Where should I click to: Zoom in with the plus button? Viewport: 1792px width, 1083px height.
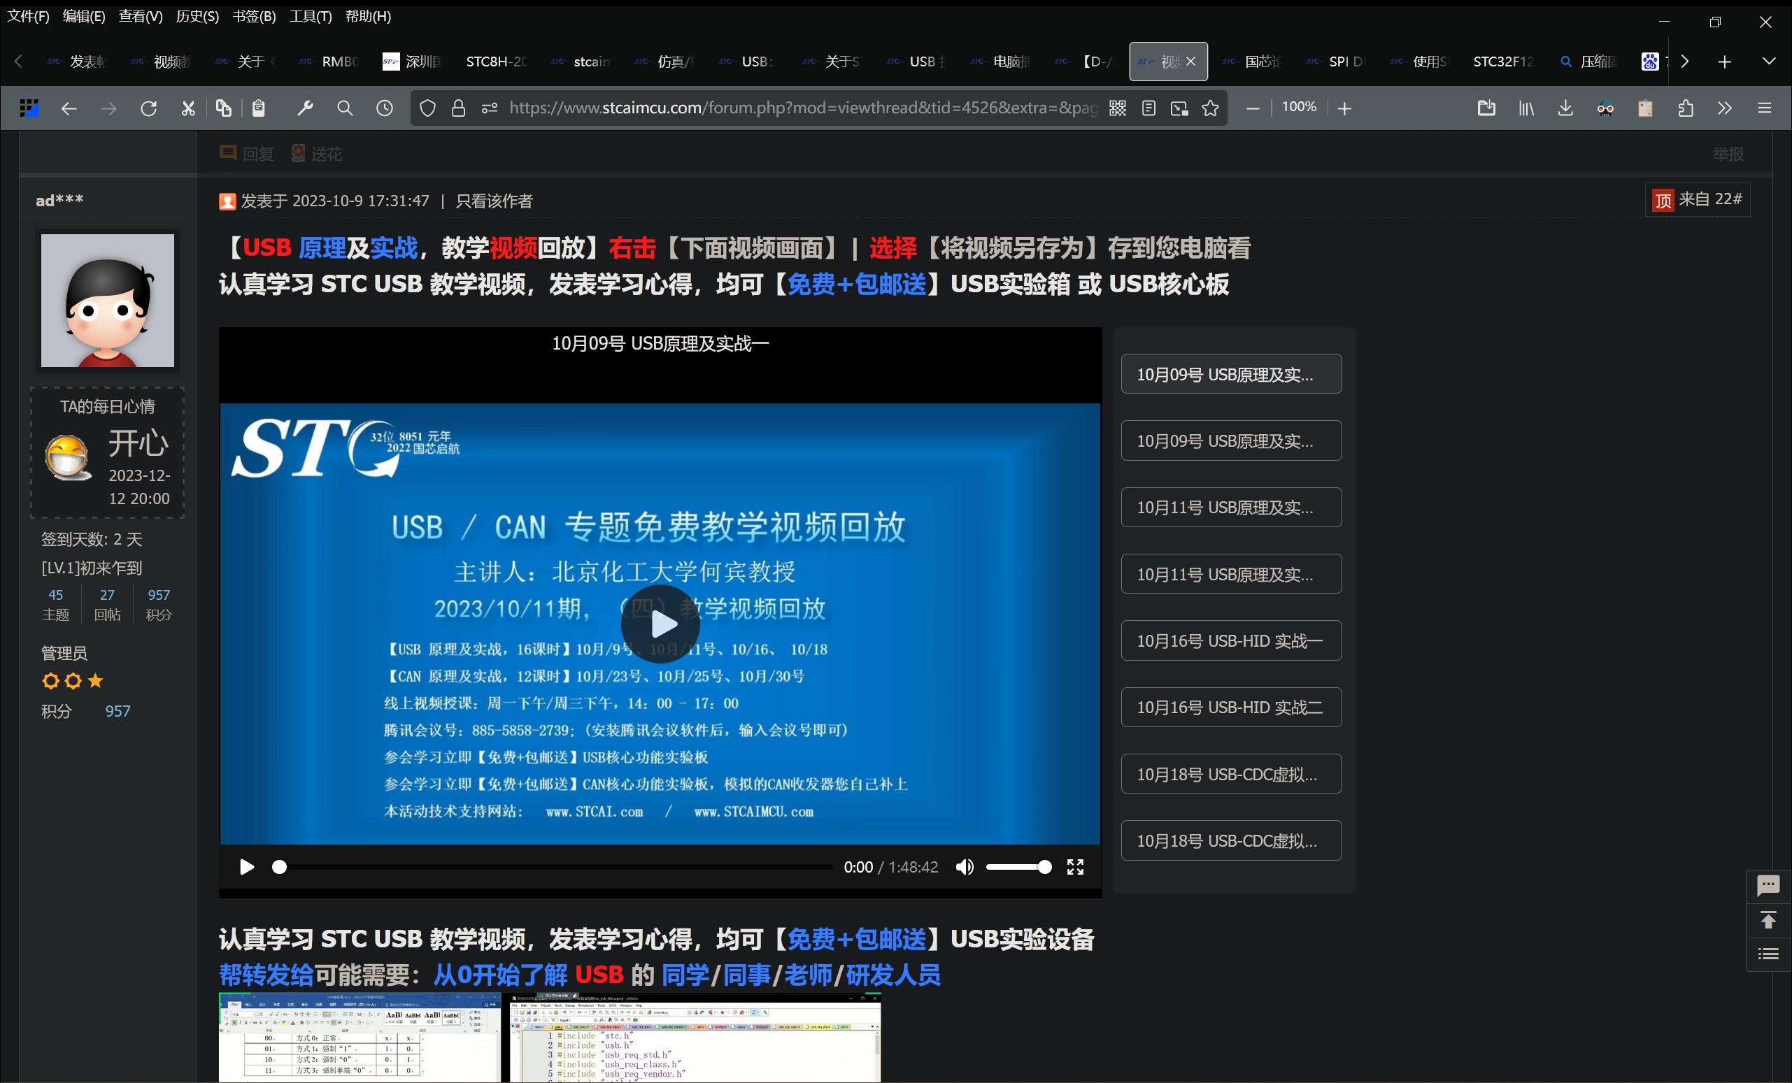pos(1345,108)
